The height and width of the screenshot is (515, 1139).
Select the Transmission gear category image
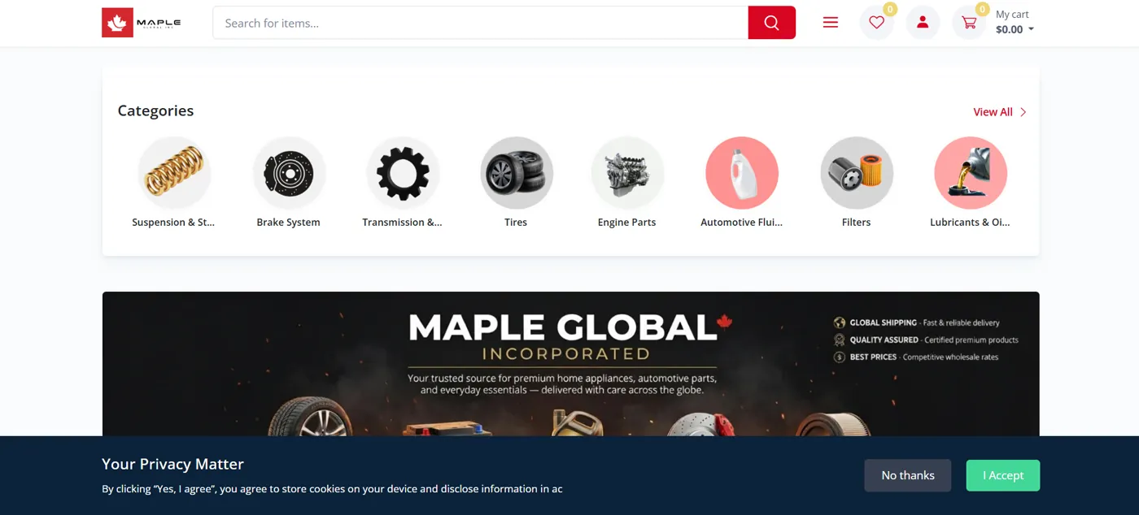click(x=403, y=173)
